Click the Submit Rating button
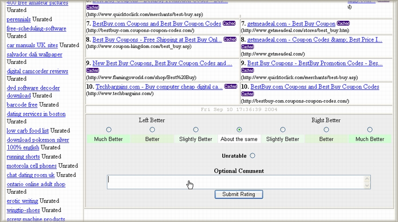Image resolution: width=398 pixels, height=222 pixels. (x=239, y=194)
